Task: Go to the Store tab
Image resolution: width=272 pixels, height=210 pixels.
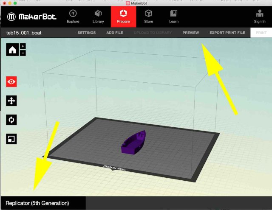Action: pos(149,17)
